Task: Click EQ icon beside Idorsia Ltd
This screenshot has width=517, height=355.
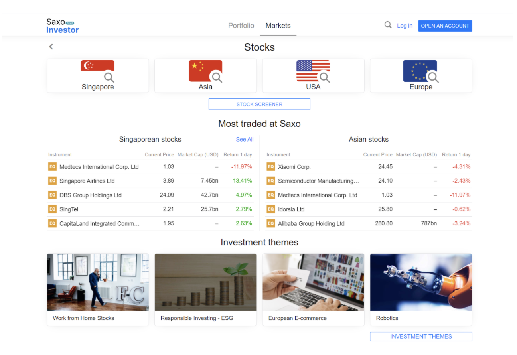Action: (x=271, y=209)
